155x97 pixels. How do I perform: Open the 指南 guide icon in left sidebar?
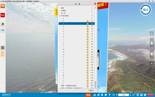coord(3,30)
